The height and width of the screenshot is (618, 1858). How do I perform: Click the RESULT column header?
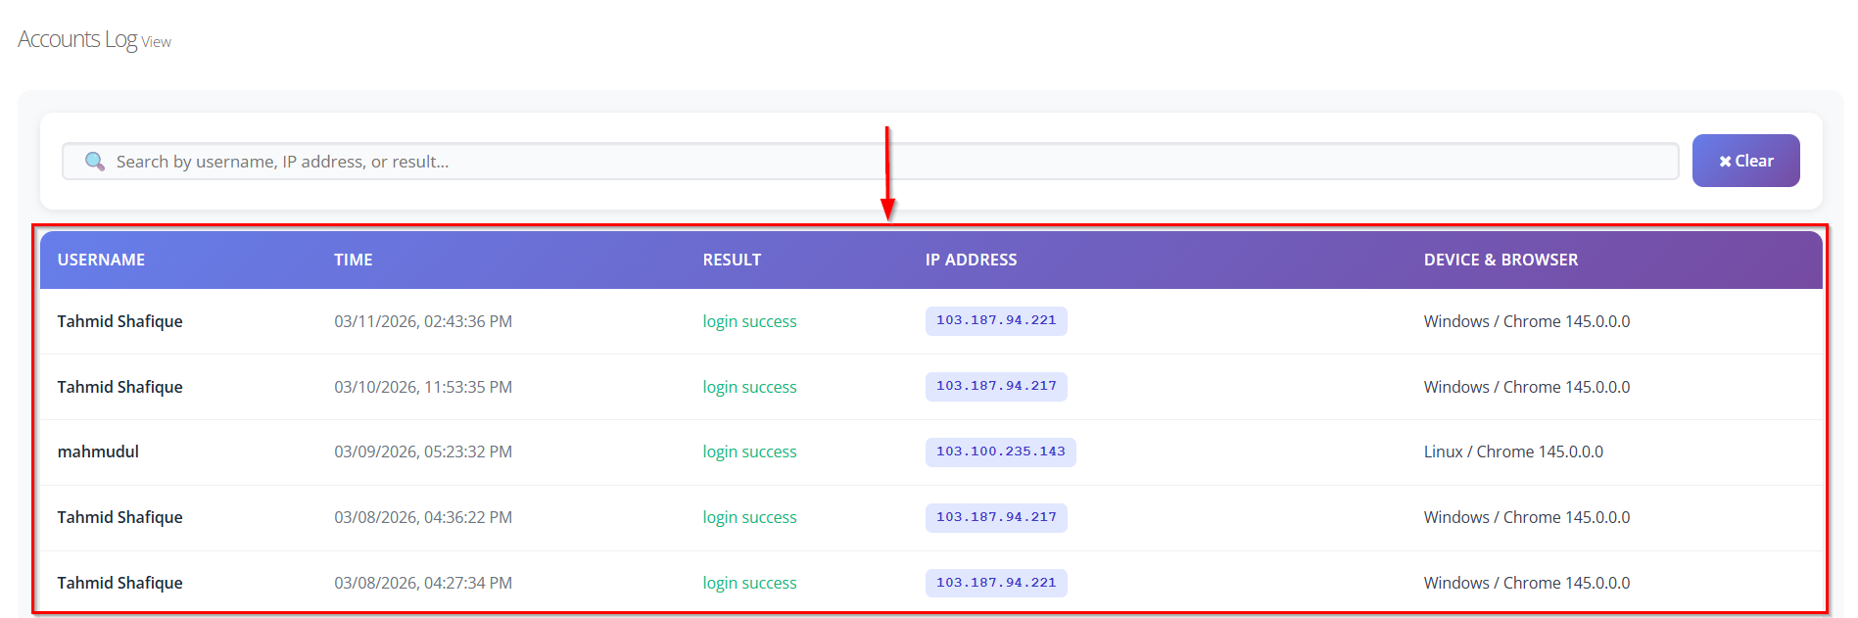[x=732, y=260]
